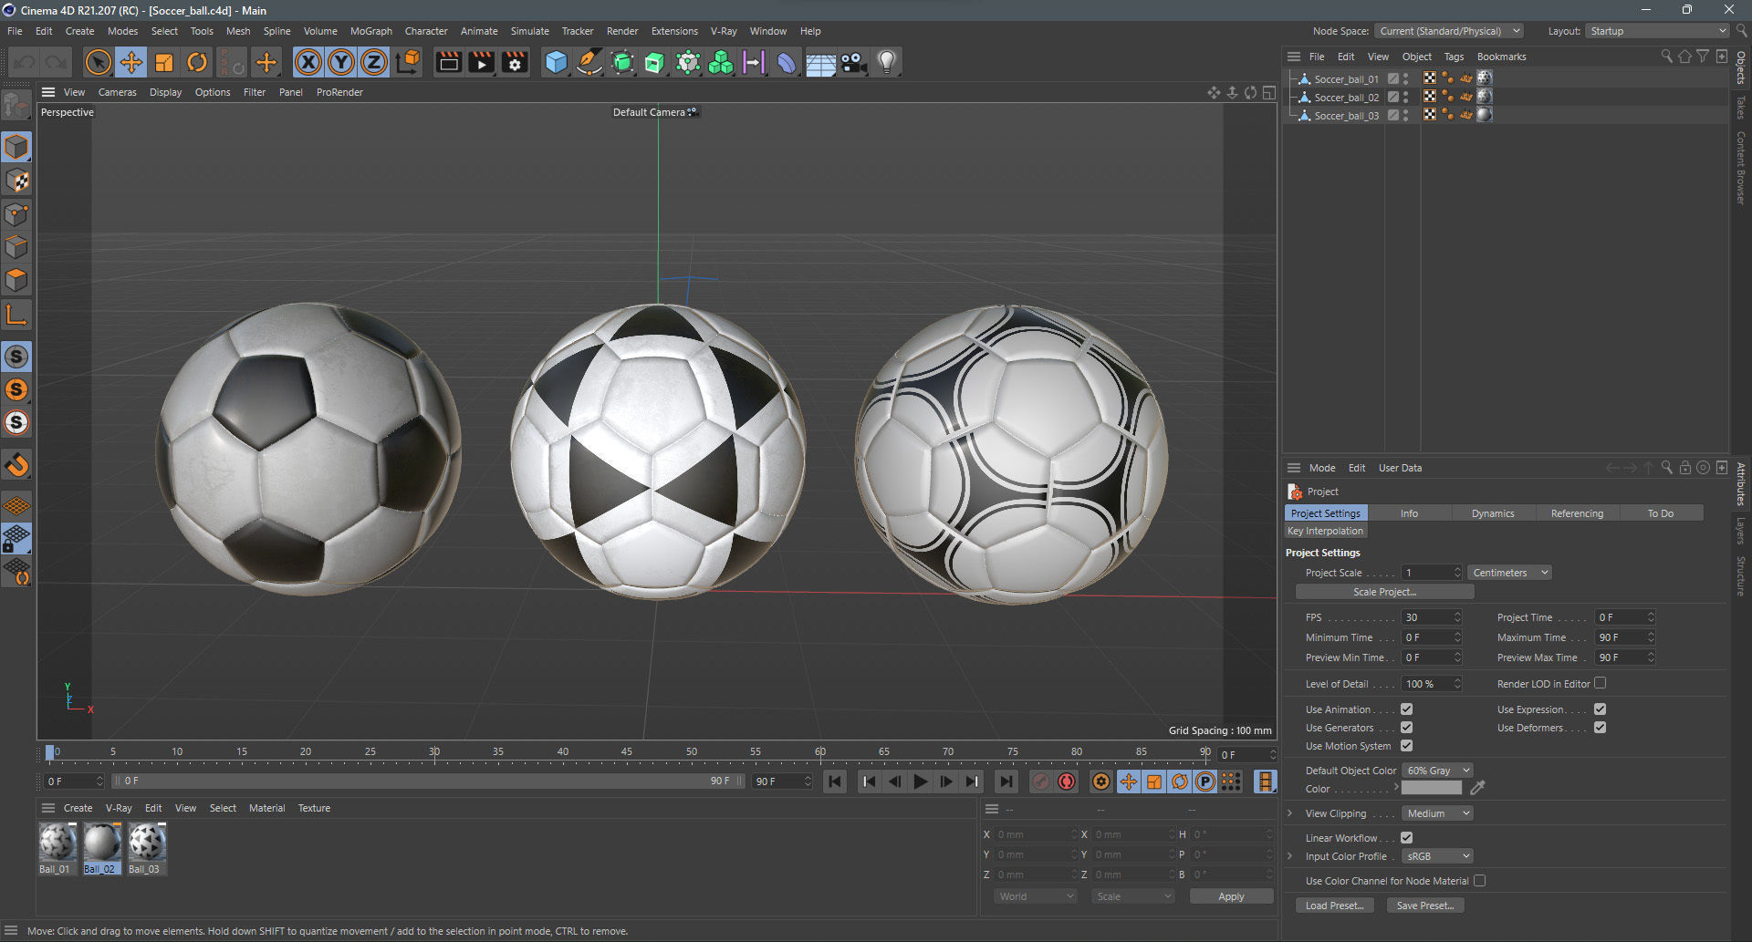Click the Save Preset... button
This screenshot has width=1752, height=942.
click(1425, 906)
